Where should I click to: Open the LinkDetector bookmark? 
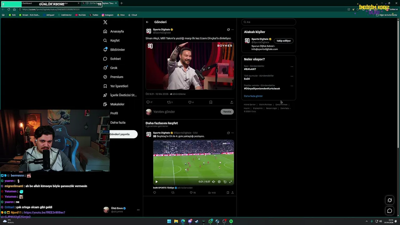tap(64, 15)
